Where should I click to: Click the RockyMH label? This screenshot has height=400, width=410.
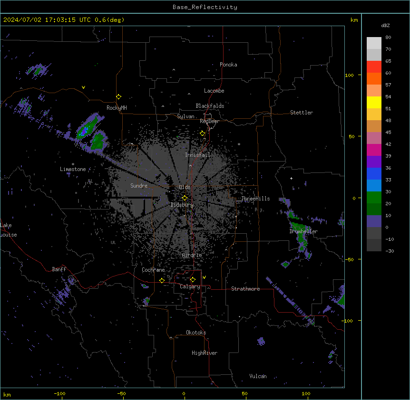[117, 107]
